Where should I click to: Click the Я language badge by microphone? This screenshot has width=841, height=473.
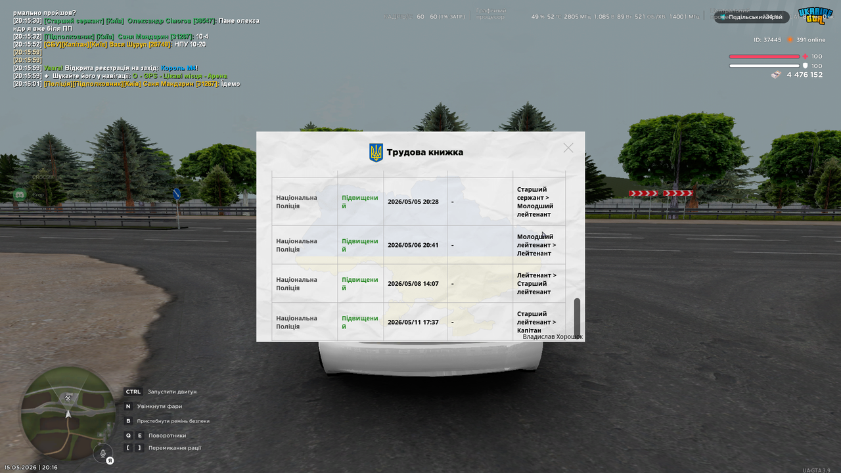pos(110,461)
